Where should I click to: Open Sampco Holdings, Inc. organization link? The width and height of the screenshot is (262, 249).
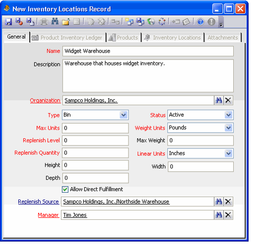[x=91, y=100]
